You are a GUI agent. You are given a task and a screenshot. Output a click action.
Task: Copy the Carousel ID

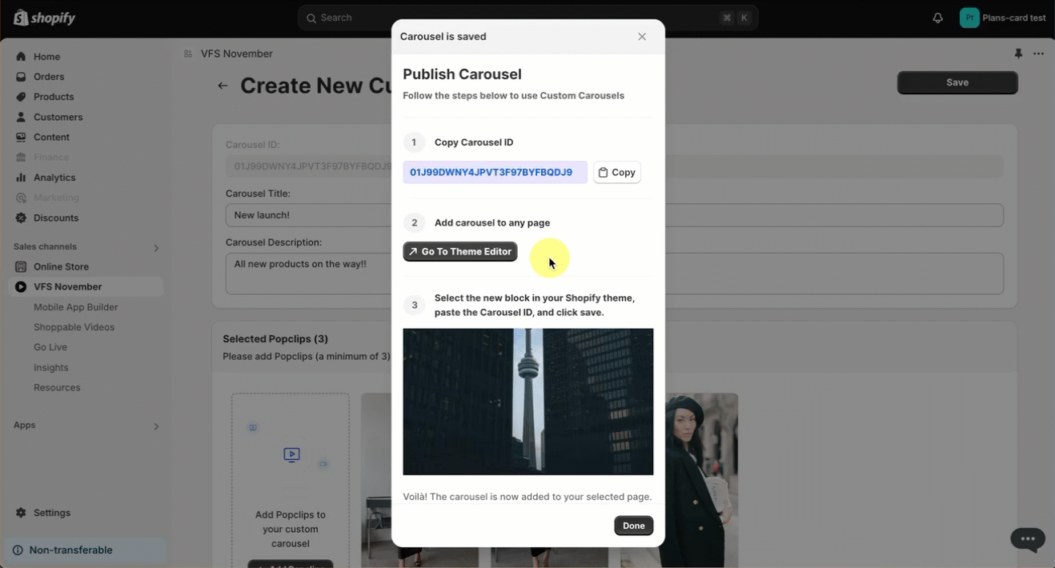coord(616,172)
